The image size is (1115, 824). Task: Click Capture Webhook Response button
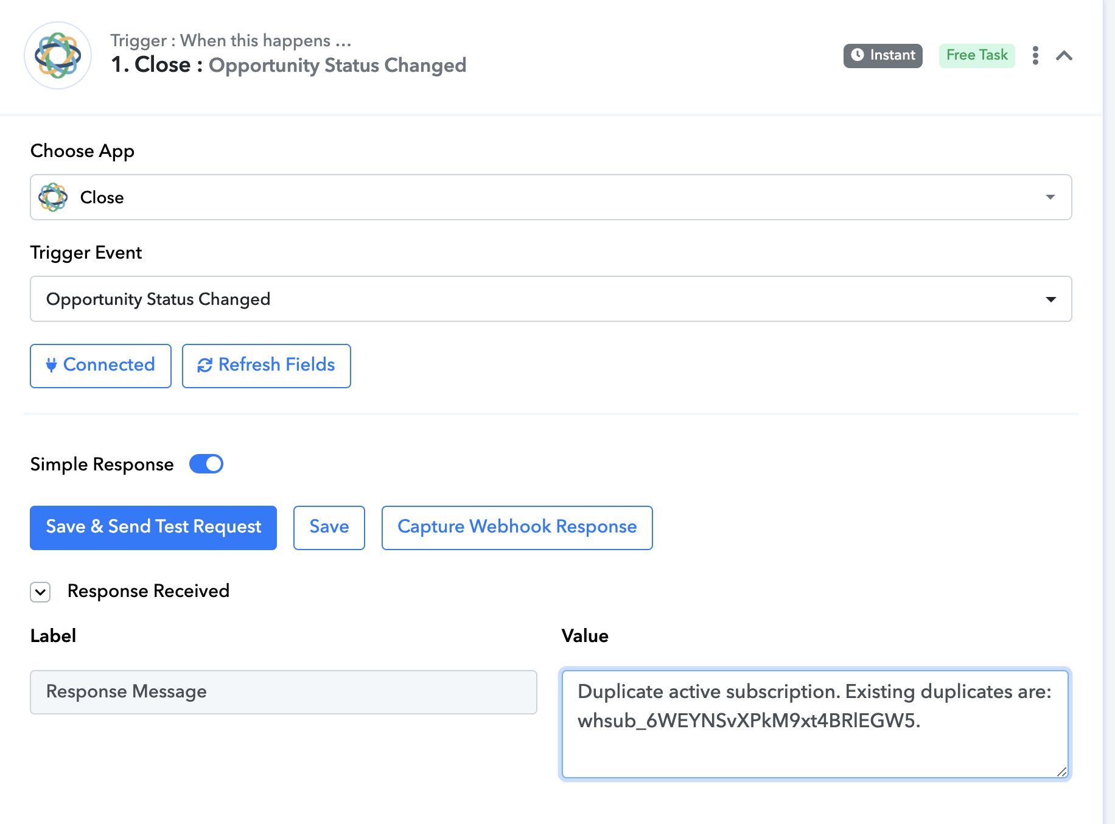click(517, 527)
